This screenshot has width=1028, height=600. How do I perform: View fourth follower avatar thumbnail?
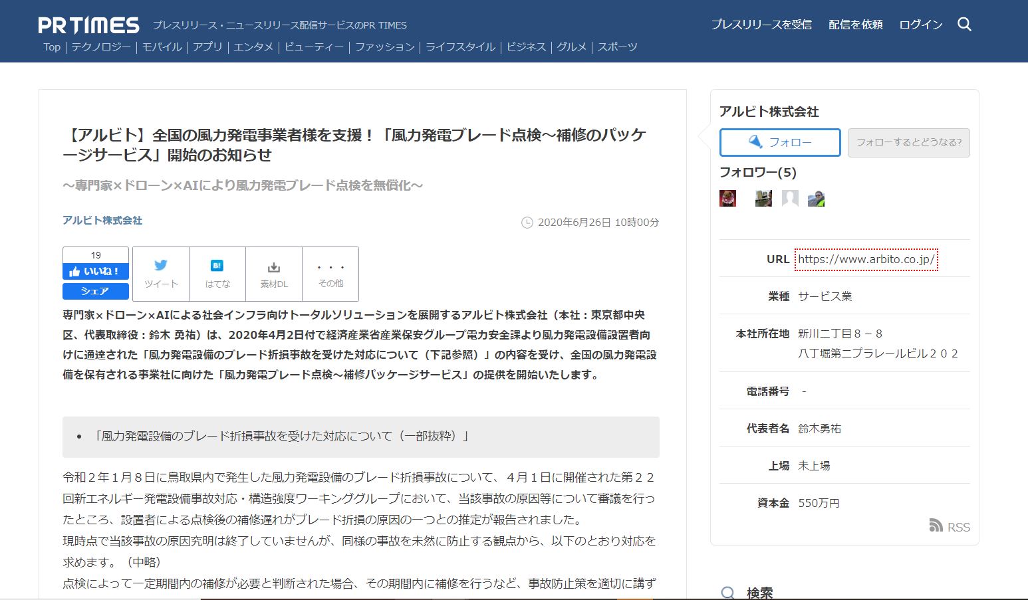[816, 198]
